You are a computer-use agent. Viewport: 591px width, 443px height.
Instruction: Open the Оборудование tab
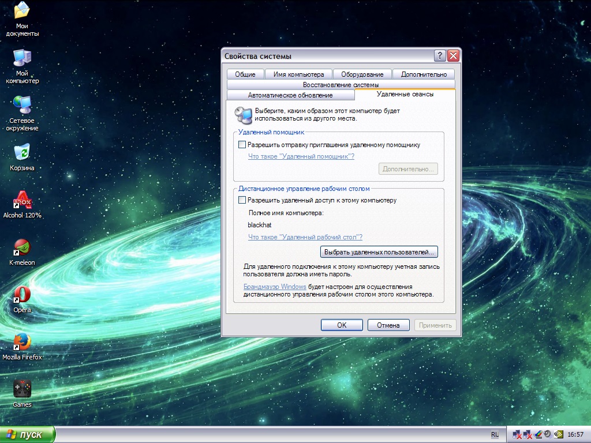362,74
